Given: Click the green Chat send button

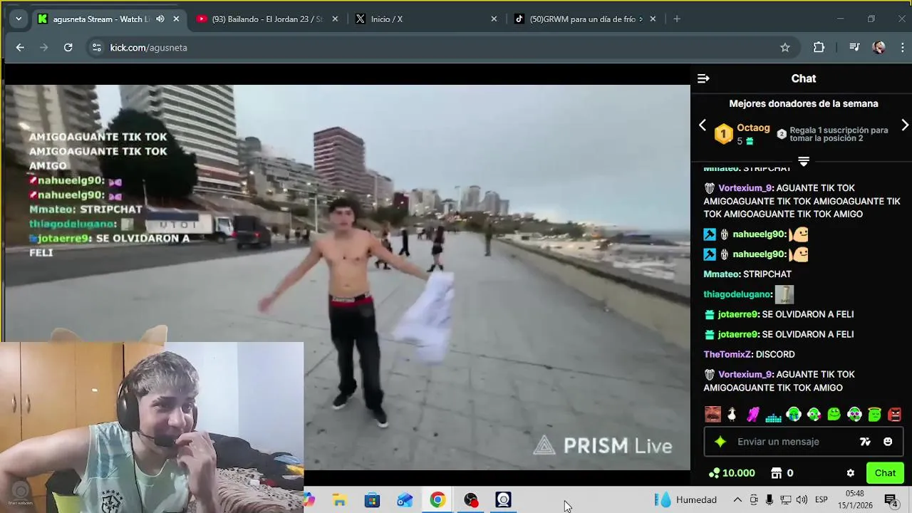Looking at the screenshot, I should (885, 473).
